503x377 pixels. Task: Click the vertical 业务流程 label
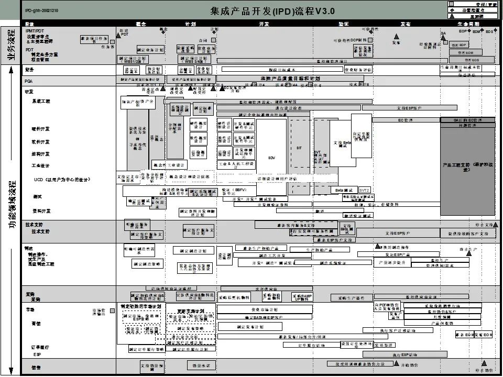(11, 45)
